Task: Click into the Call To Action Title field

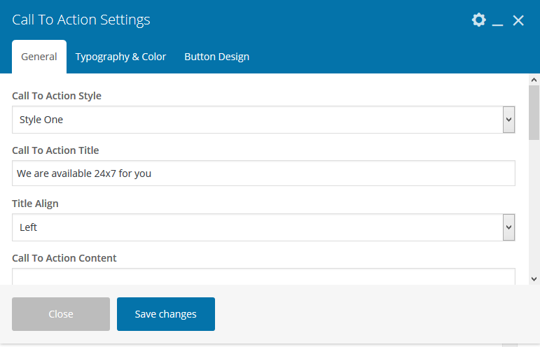Action: point(263,173)
